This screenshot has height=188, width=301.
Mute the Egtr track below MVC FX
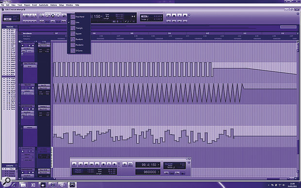(x=33, y=109)
